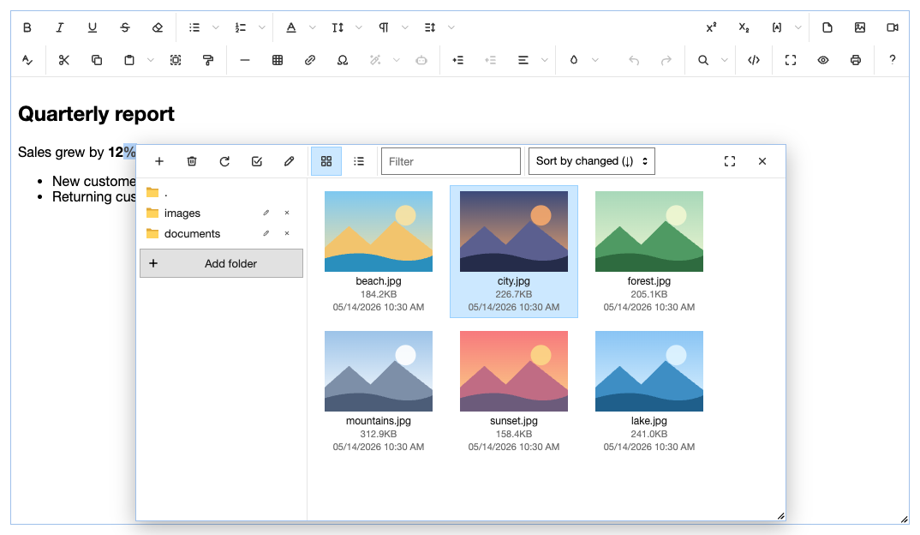Cut selection with scissors icon
The width and height of the screenshot is (920, 535).
[64, 60]
